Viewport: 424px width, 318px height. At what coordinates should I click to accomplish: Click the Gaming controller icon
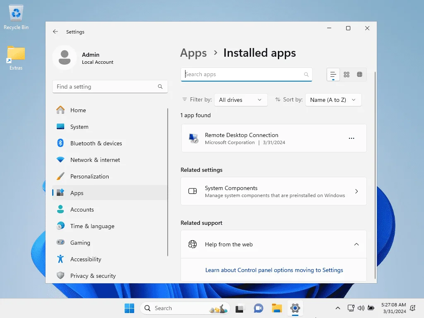(x=60, y=242)
